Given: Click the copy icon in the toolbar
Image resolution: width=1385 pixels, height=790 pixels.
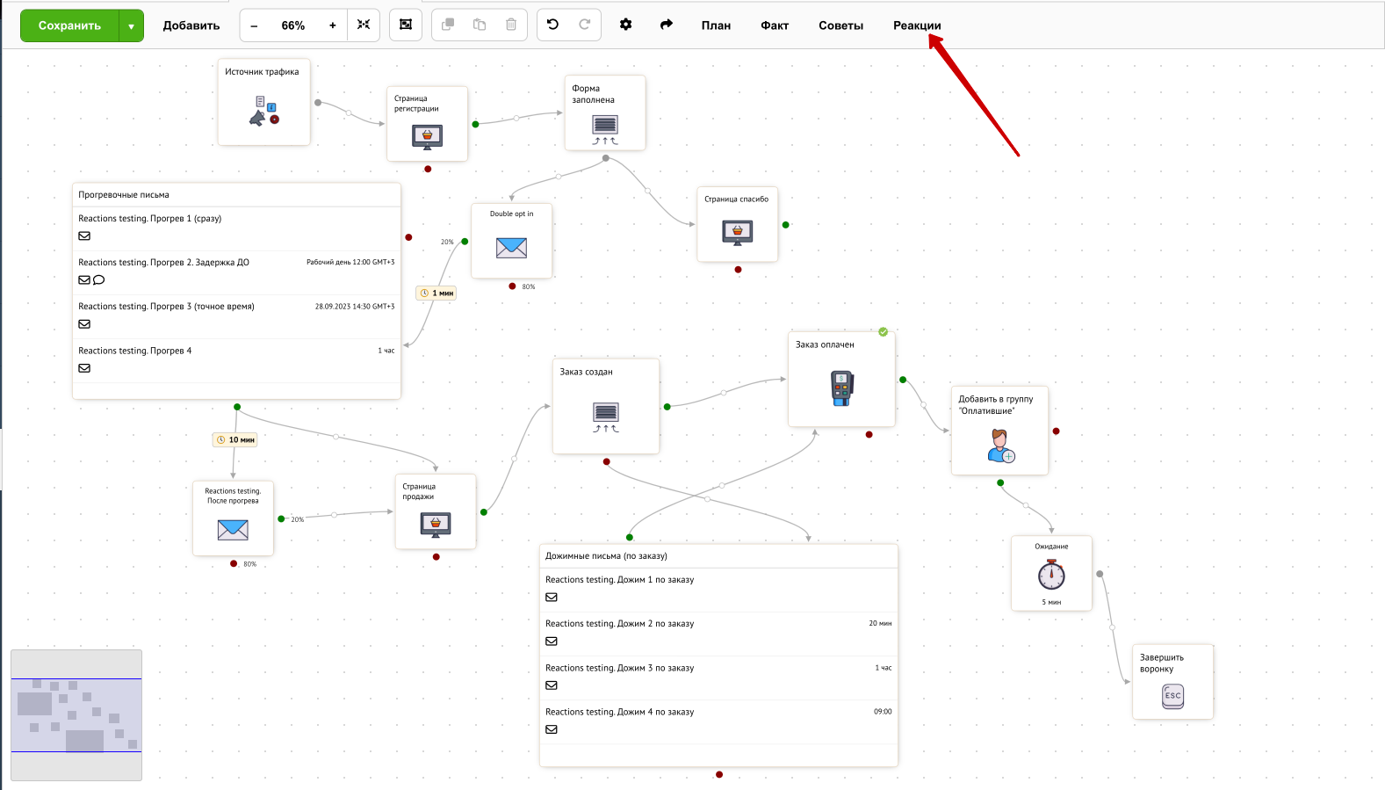Looking at the screenshot, I should (x=448, y=25).
